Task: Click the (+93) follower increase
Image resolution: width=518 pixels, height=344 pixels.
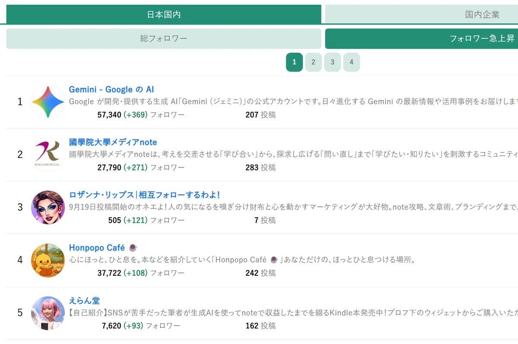Action: (x=133, y=325)
